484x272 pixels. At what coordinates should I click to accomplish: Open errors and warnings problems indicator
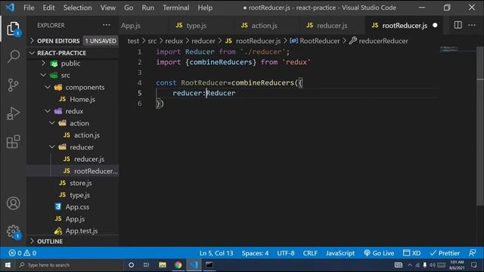click(x=23, y=253)
